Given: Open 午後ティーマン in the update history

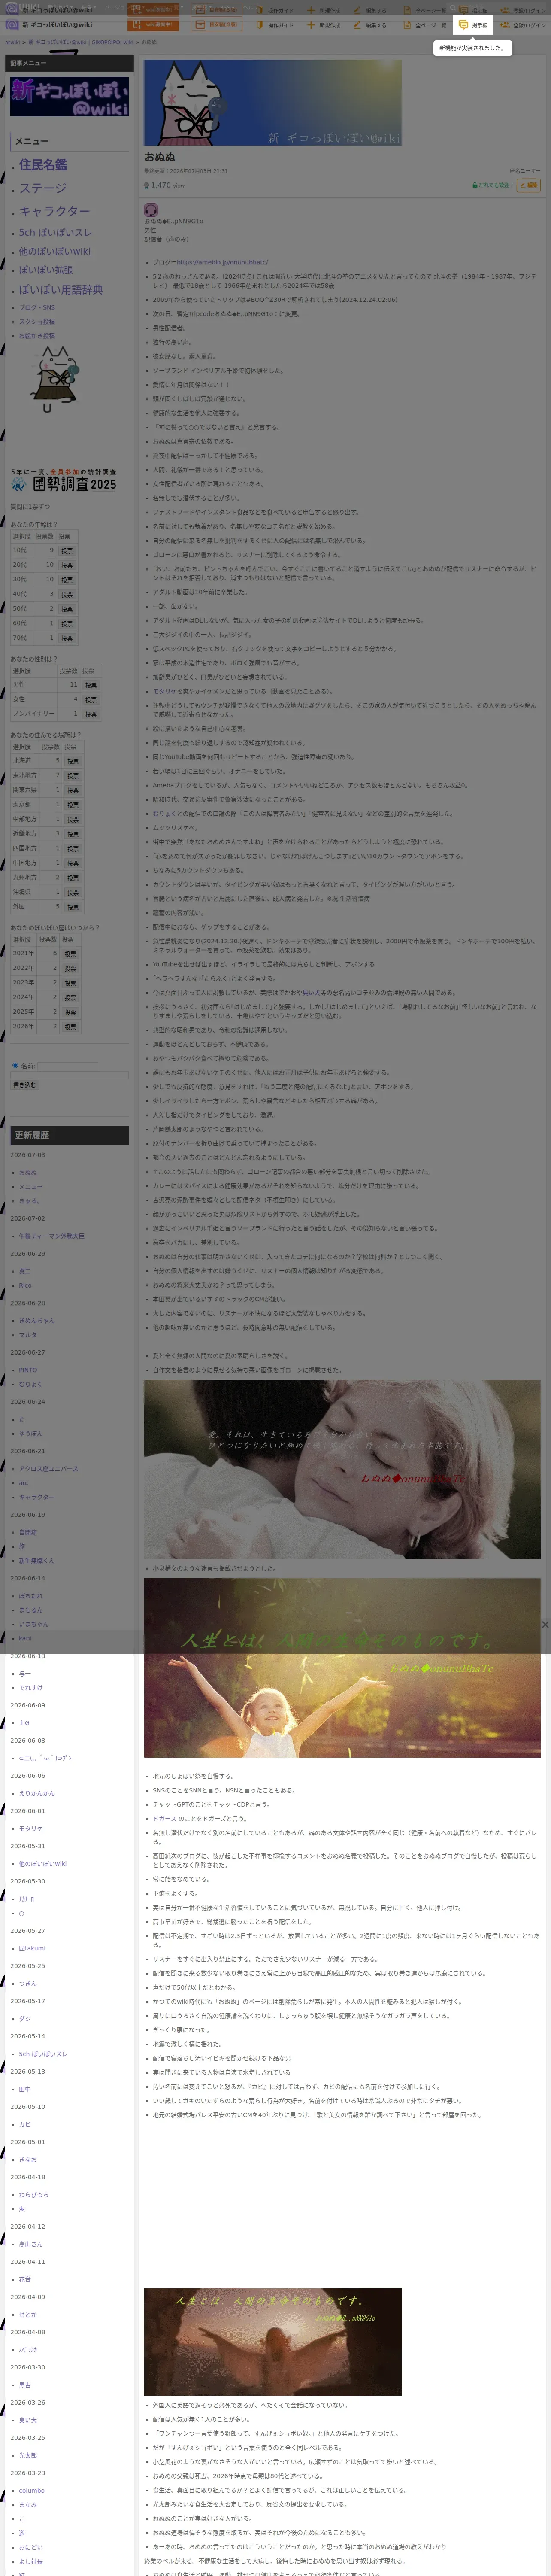Looking at the screenshot, I should (x=52, y=1236).
